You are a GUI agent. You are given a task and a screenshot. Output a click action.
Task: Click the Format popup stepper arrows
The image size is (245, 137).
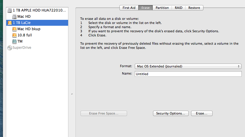click(x=239, y=66)
